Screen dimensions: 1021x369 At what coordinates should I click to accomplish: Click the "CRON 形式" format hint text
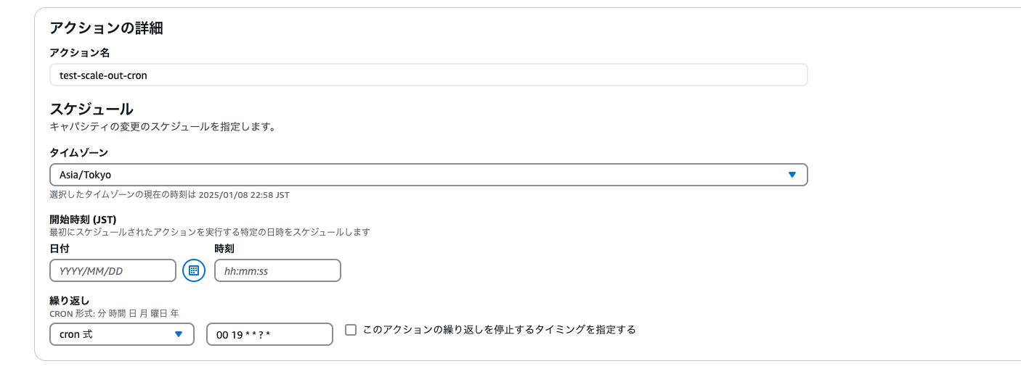tap(114, 312)
